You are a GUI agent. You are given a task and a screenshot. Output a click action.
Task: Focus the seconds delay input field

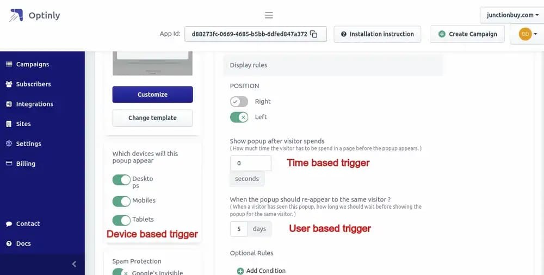point(250,164)
